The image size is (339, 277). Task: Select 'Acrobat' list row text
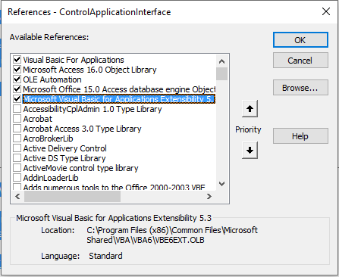click(38, 119)
